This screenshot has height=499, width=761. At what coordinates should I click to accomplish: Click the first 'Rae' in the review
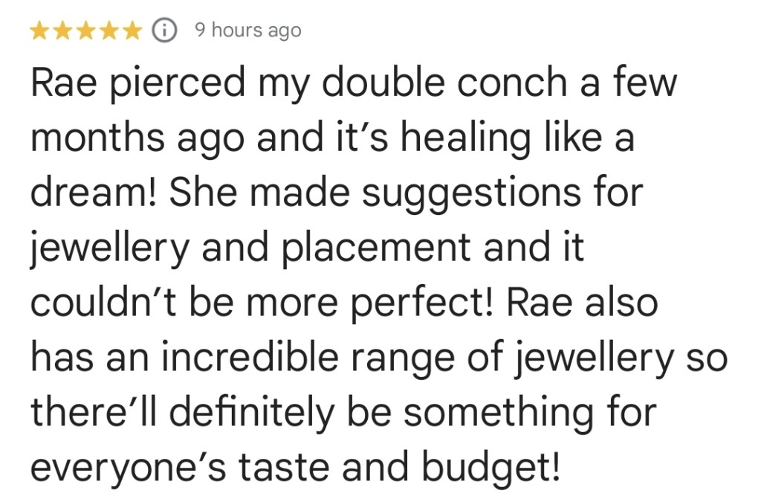[62, 83]
